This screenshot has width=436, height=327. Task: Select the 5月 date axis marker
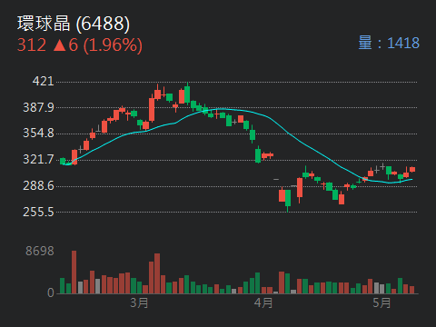[381, 302]
